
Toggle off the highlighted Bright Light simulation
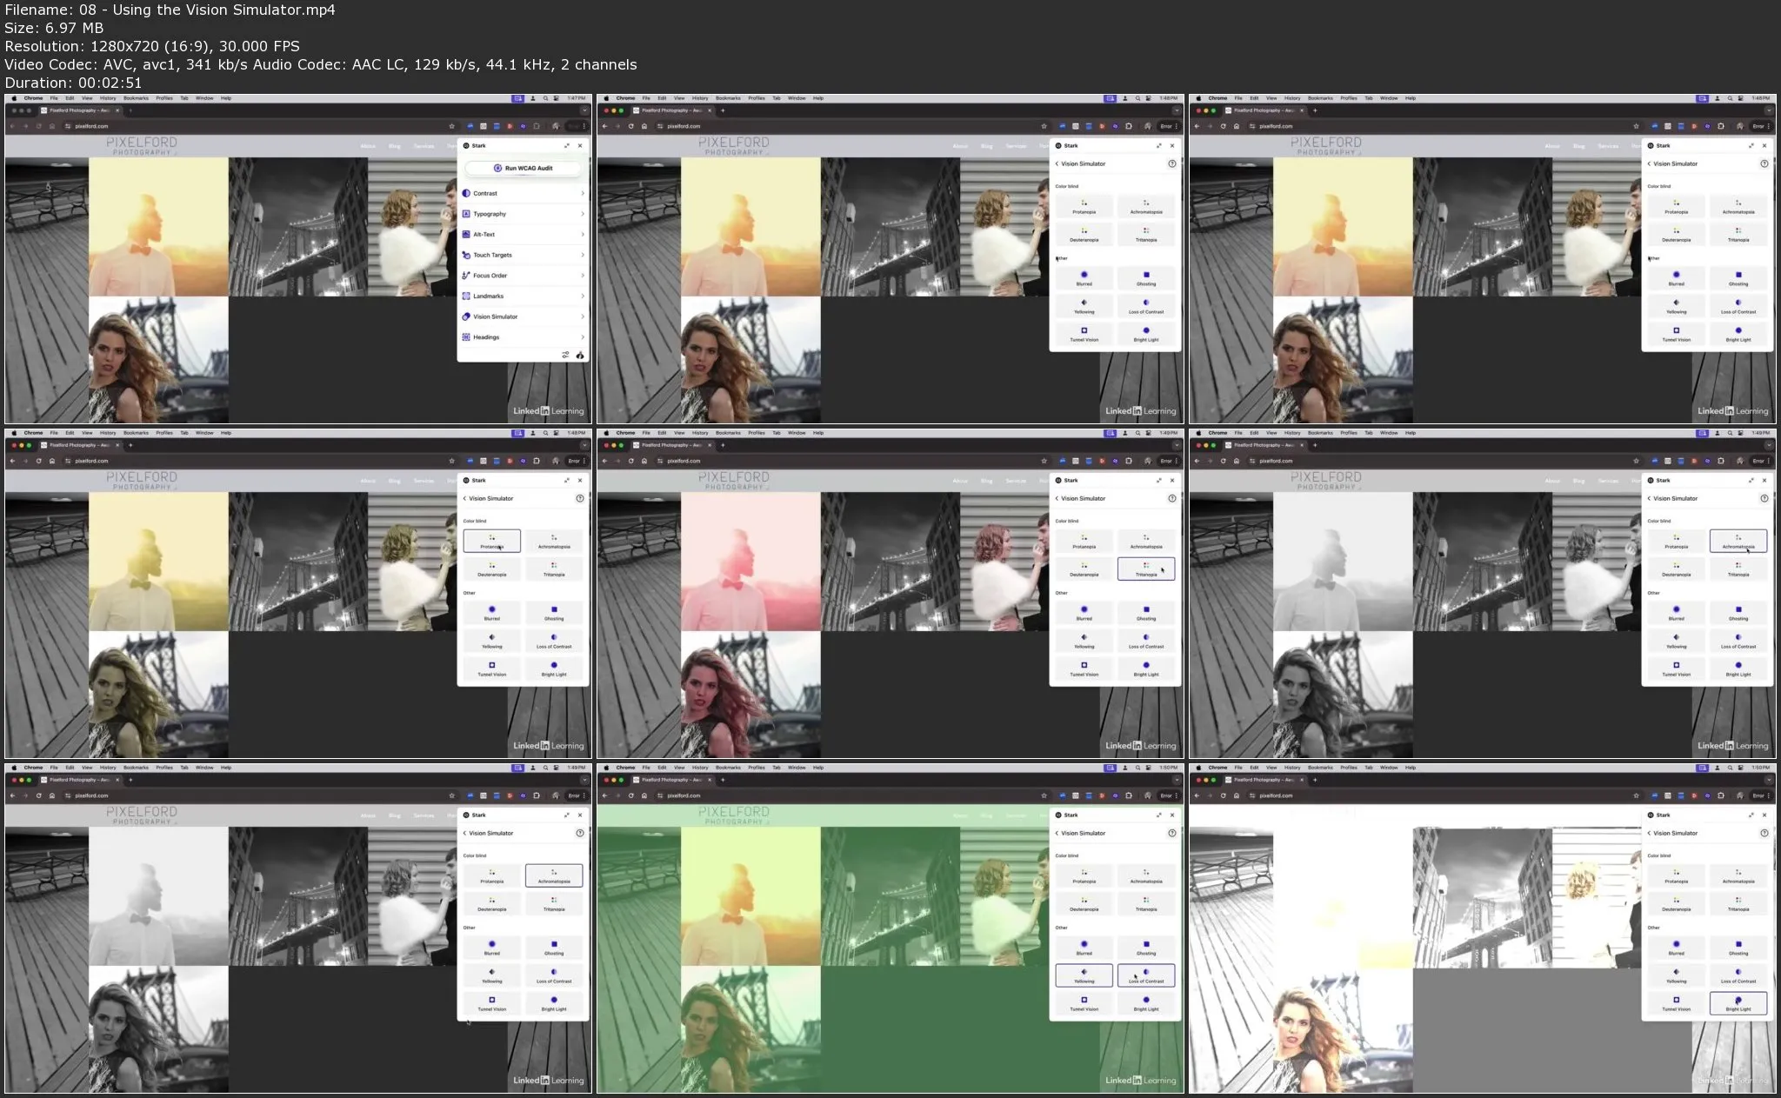point(1738,1003)
